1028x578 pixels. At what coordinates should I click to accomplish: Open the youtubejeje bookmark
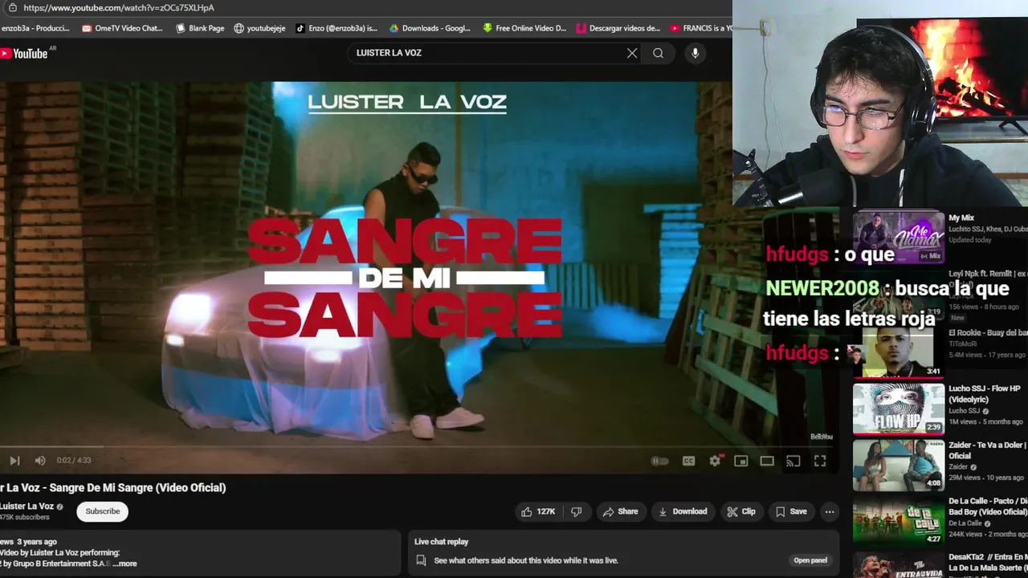[x=259, y=28]
